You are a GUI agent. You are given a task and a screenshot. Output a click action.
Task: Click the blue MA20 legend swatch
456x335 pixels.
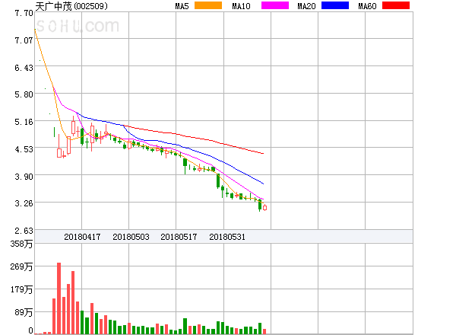point(335,5)
